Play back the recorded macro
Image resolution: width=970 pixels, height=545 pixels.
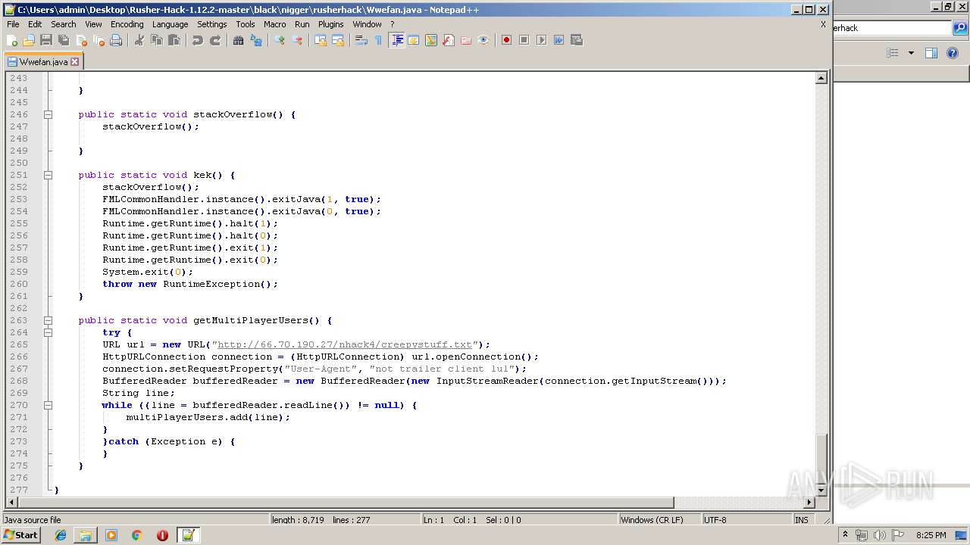coord(541,40)
